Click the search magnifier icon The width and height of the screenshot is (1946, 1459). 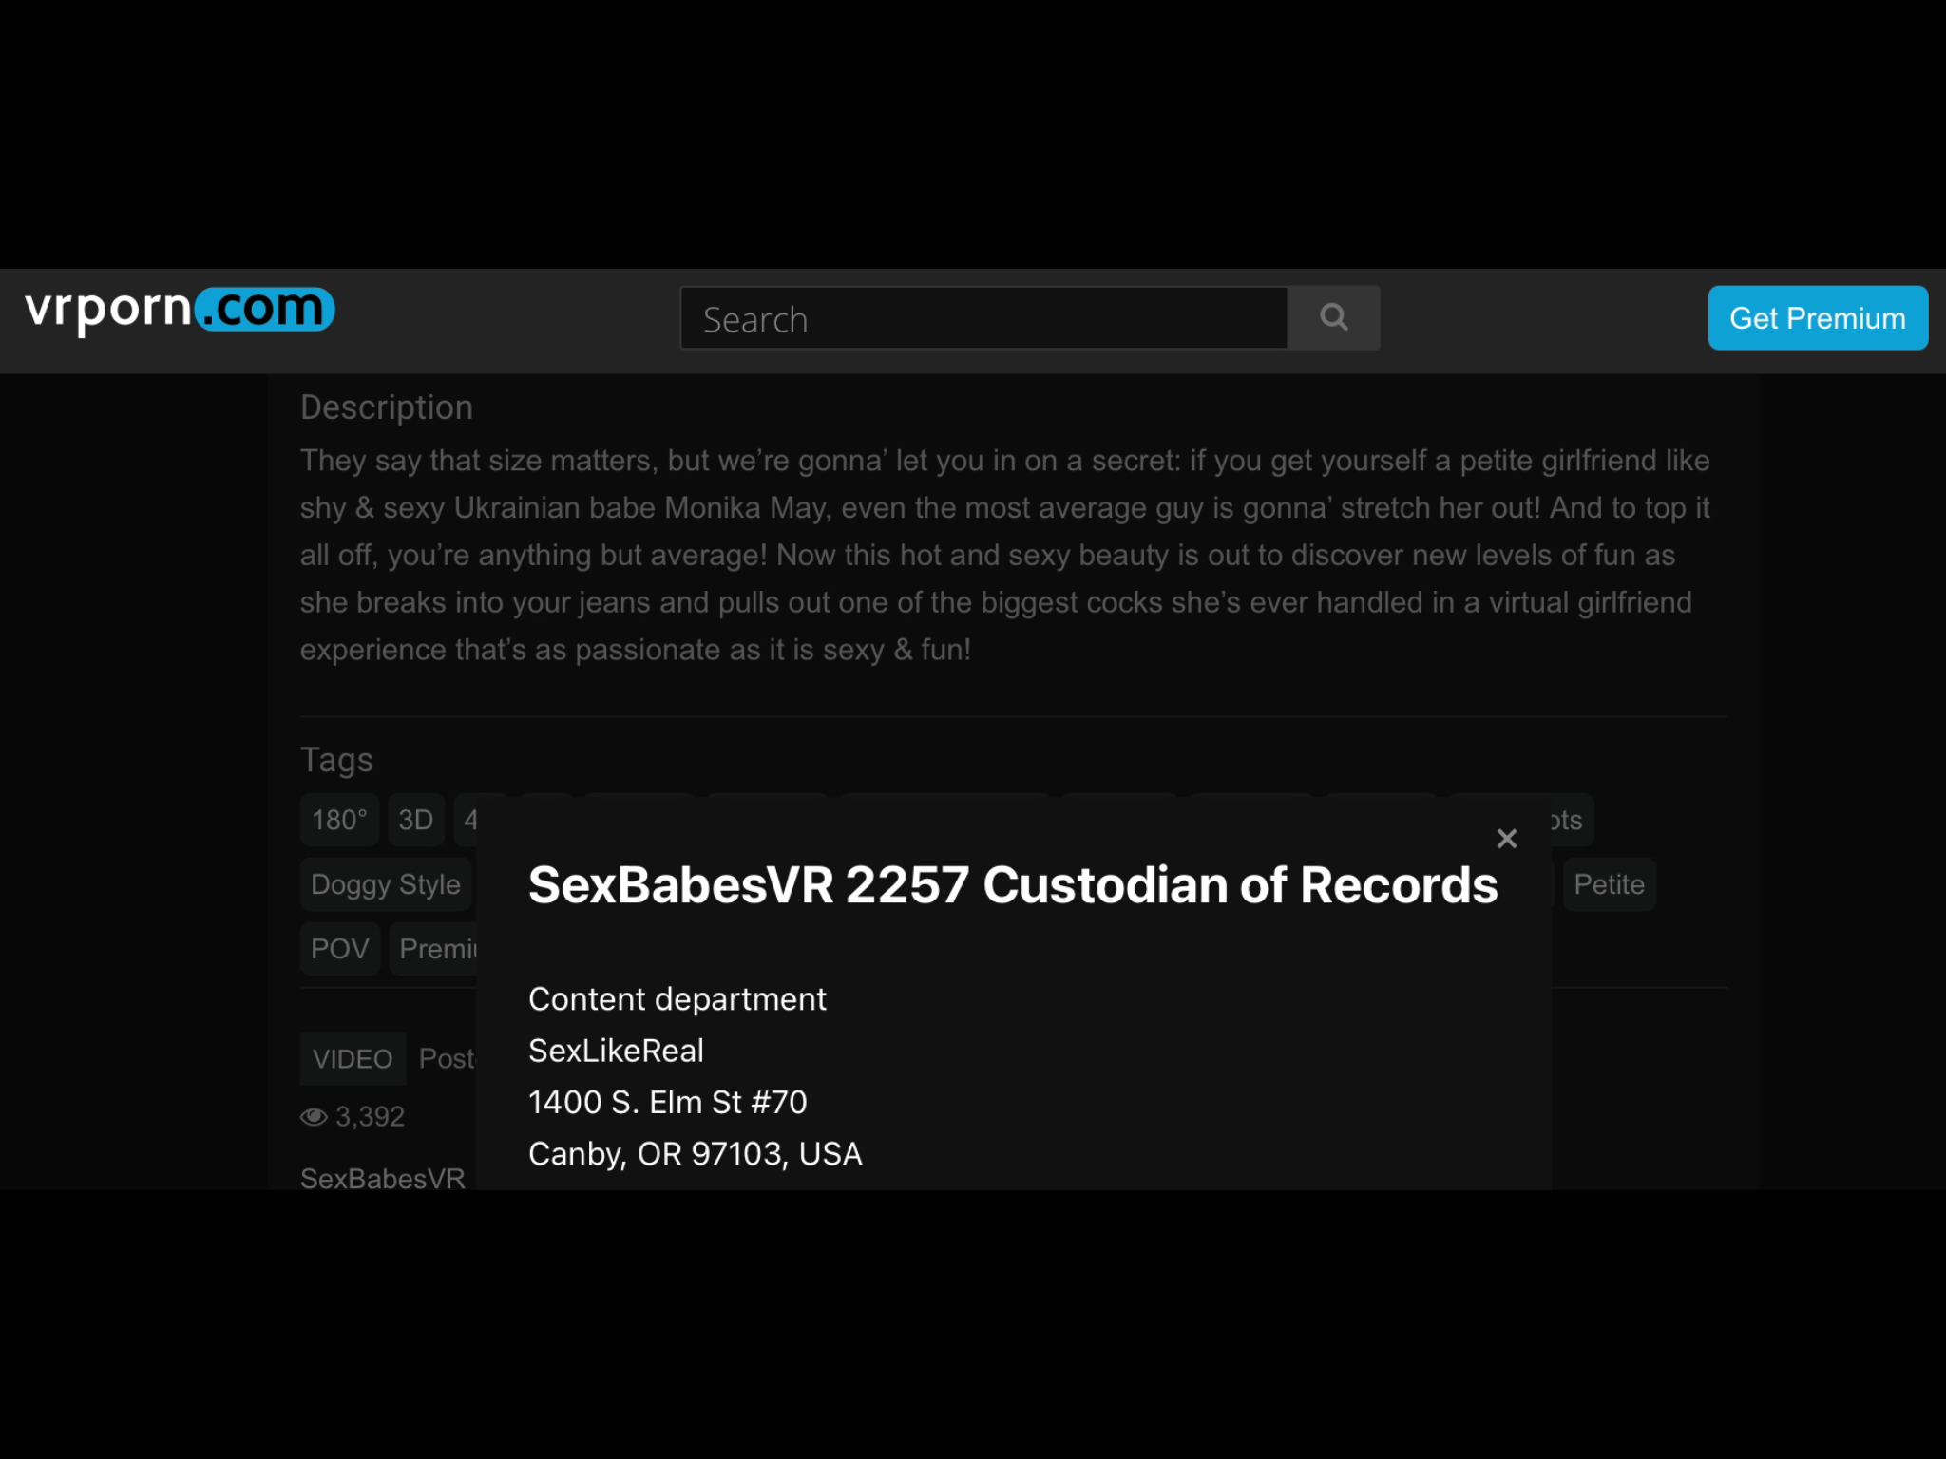pyautogui.click(x=1331, y=317)
